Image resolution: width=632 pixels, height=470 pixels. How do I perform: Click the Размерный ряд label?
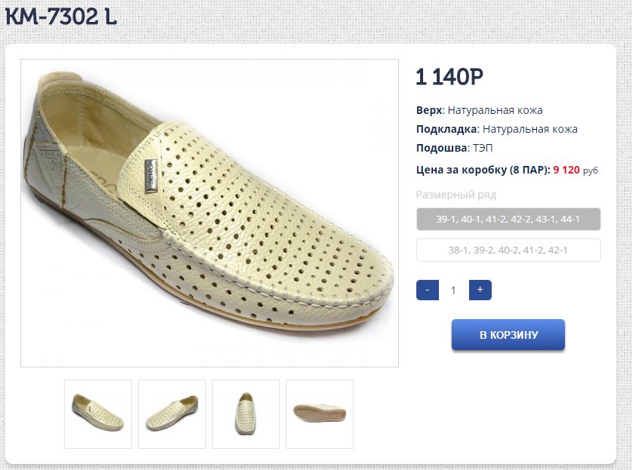tap(456, 195)
